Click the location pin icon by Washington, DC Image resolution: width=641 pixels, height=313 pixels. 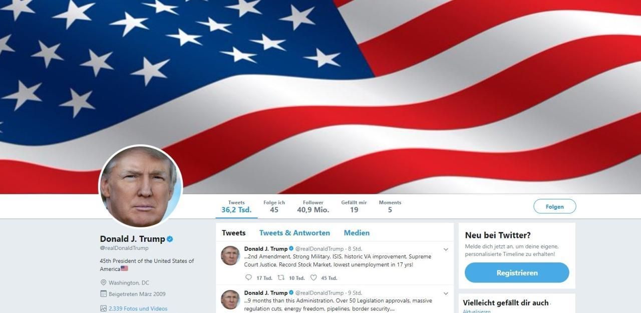coord(103,282)
